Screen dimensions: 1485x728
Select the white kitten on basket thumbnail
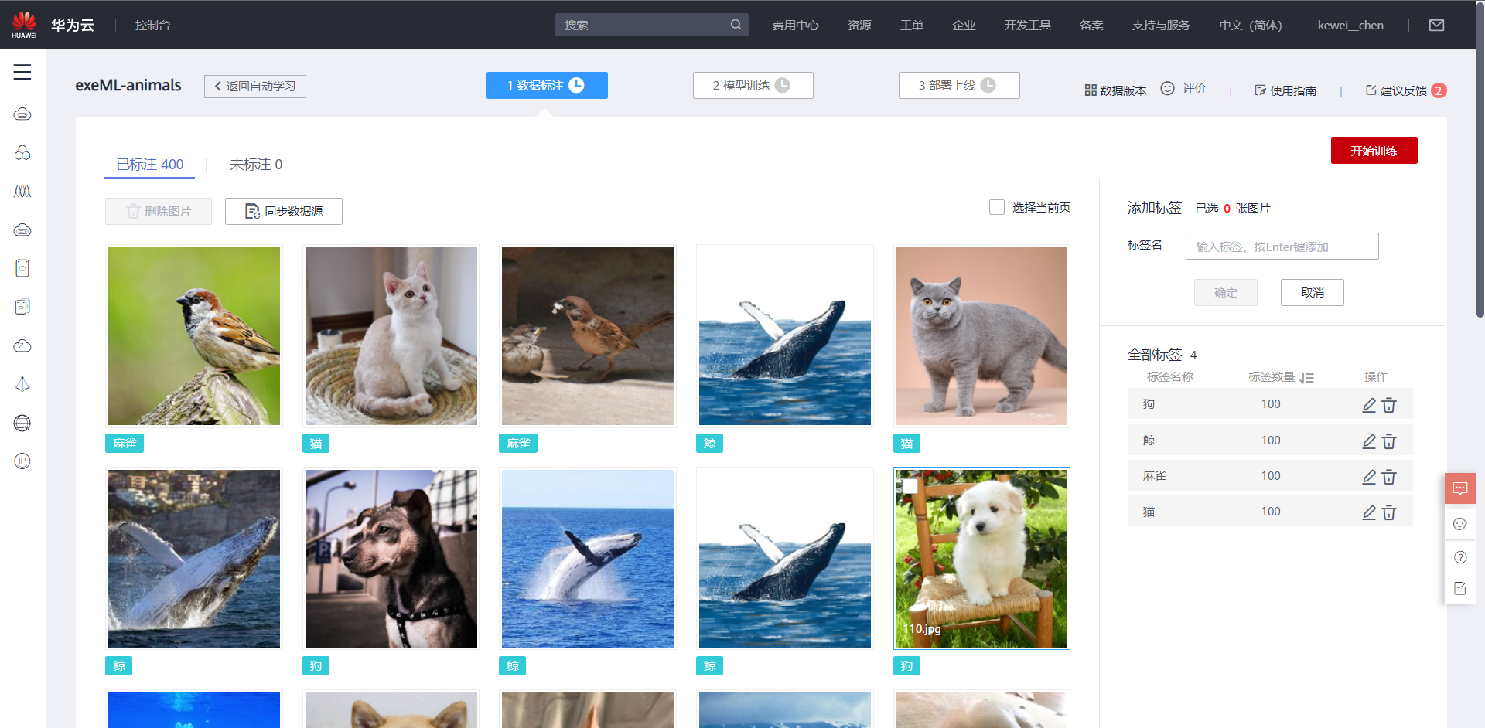point(391,336)
